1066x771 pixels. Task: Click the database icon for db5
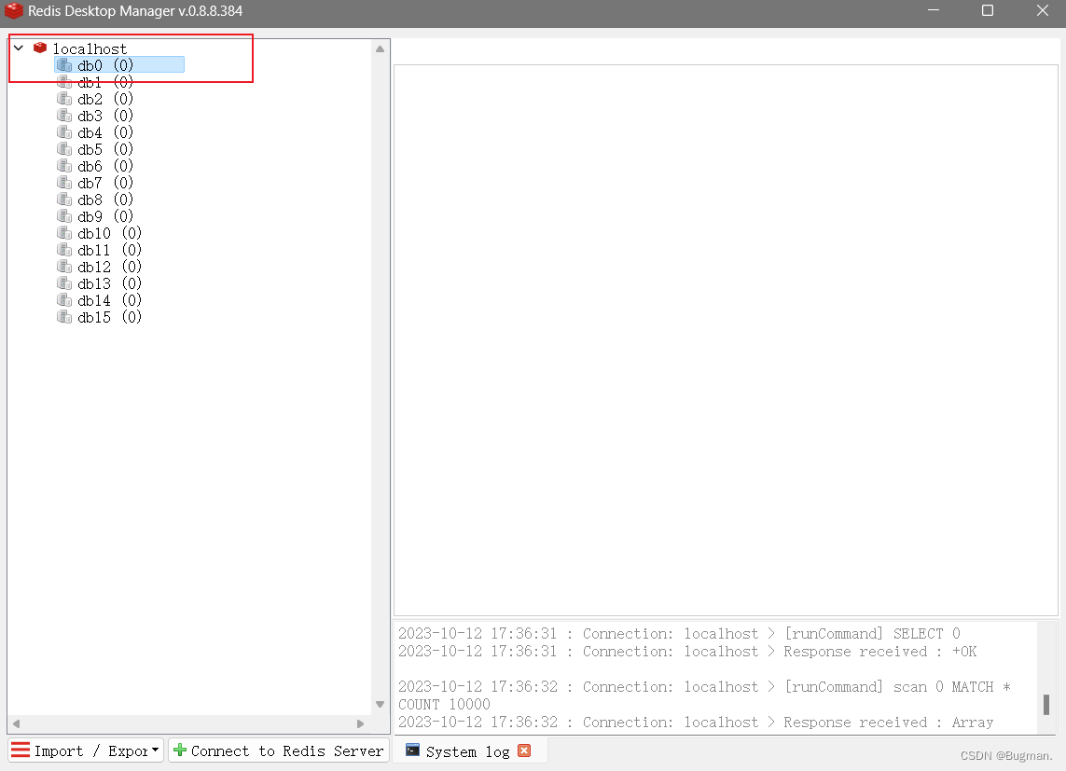[x=64, y=149]
